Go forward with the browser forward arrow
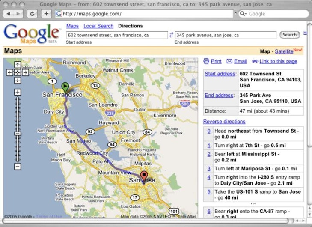Viewport: 312px width, 227px height. click(x=18, y=14)
